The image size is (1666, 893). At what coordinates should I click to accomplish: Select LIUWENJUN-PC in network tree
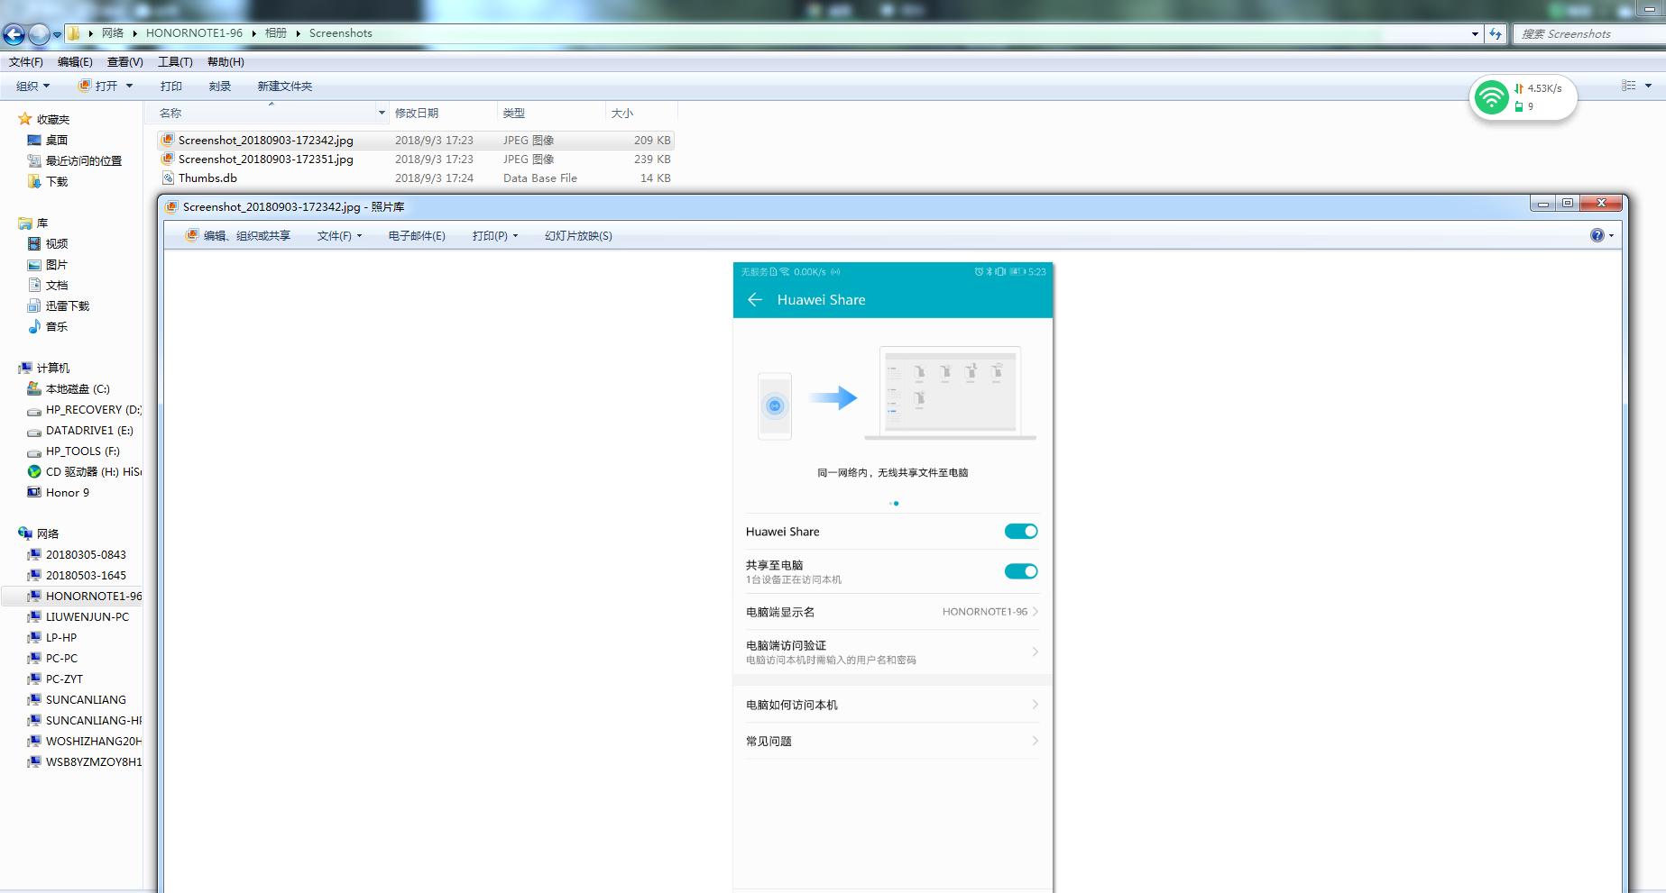tap(87, 617)
